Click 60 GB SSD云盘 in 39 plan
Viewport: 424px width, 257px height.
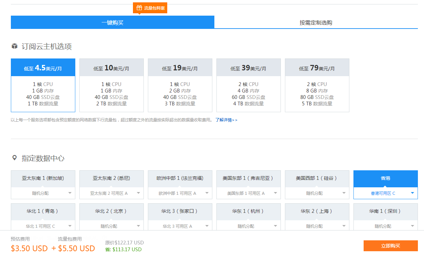coord(249,97)
